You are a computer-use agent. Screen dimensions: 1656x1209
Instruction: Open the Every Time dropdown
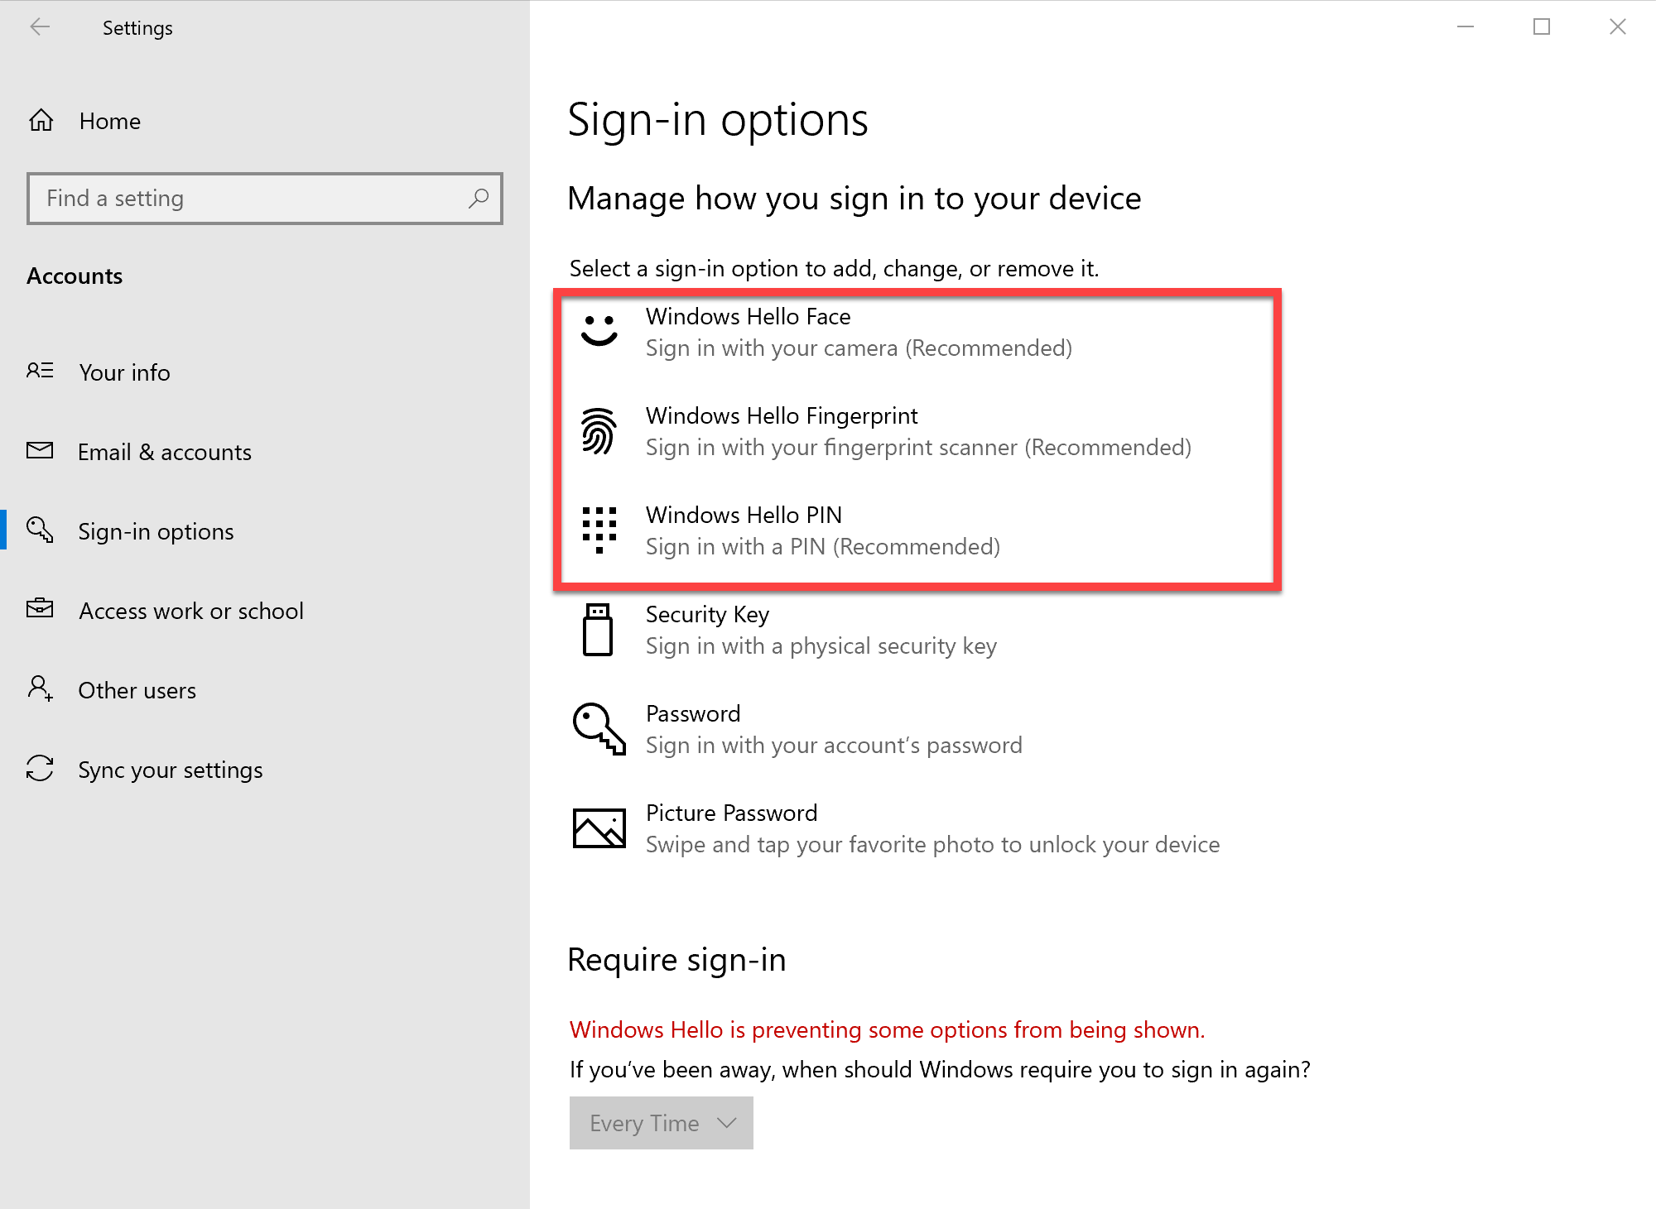(x=660, y=1123)
